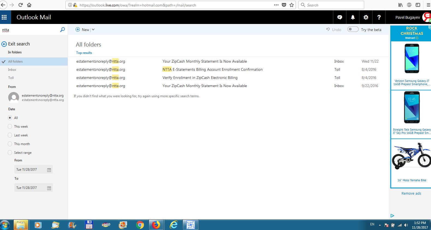
Task: Bookmark this page with star icon
Action: pyautogui.click(x=292, y=5)
